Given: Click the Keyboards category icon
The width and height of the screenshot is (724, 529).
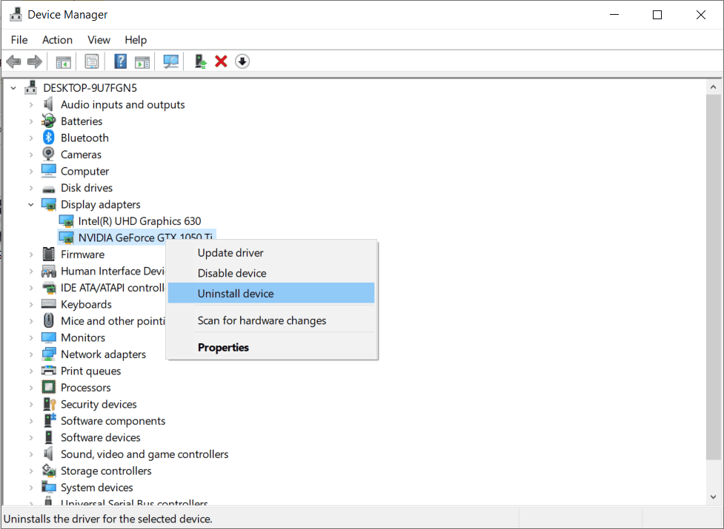Looking at the screenshot, I should (48, 304).
